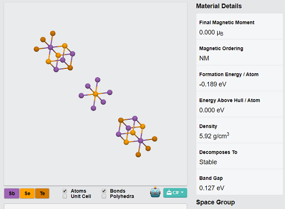Click the Final Magnetic Moment row
Image resolution: width=285 pixels, height=209 pixels.
(x=239, y=26)
